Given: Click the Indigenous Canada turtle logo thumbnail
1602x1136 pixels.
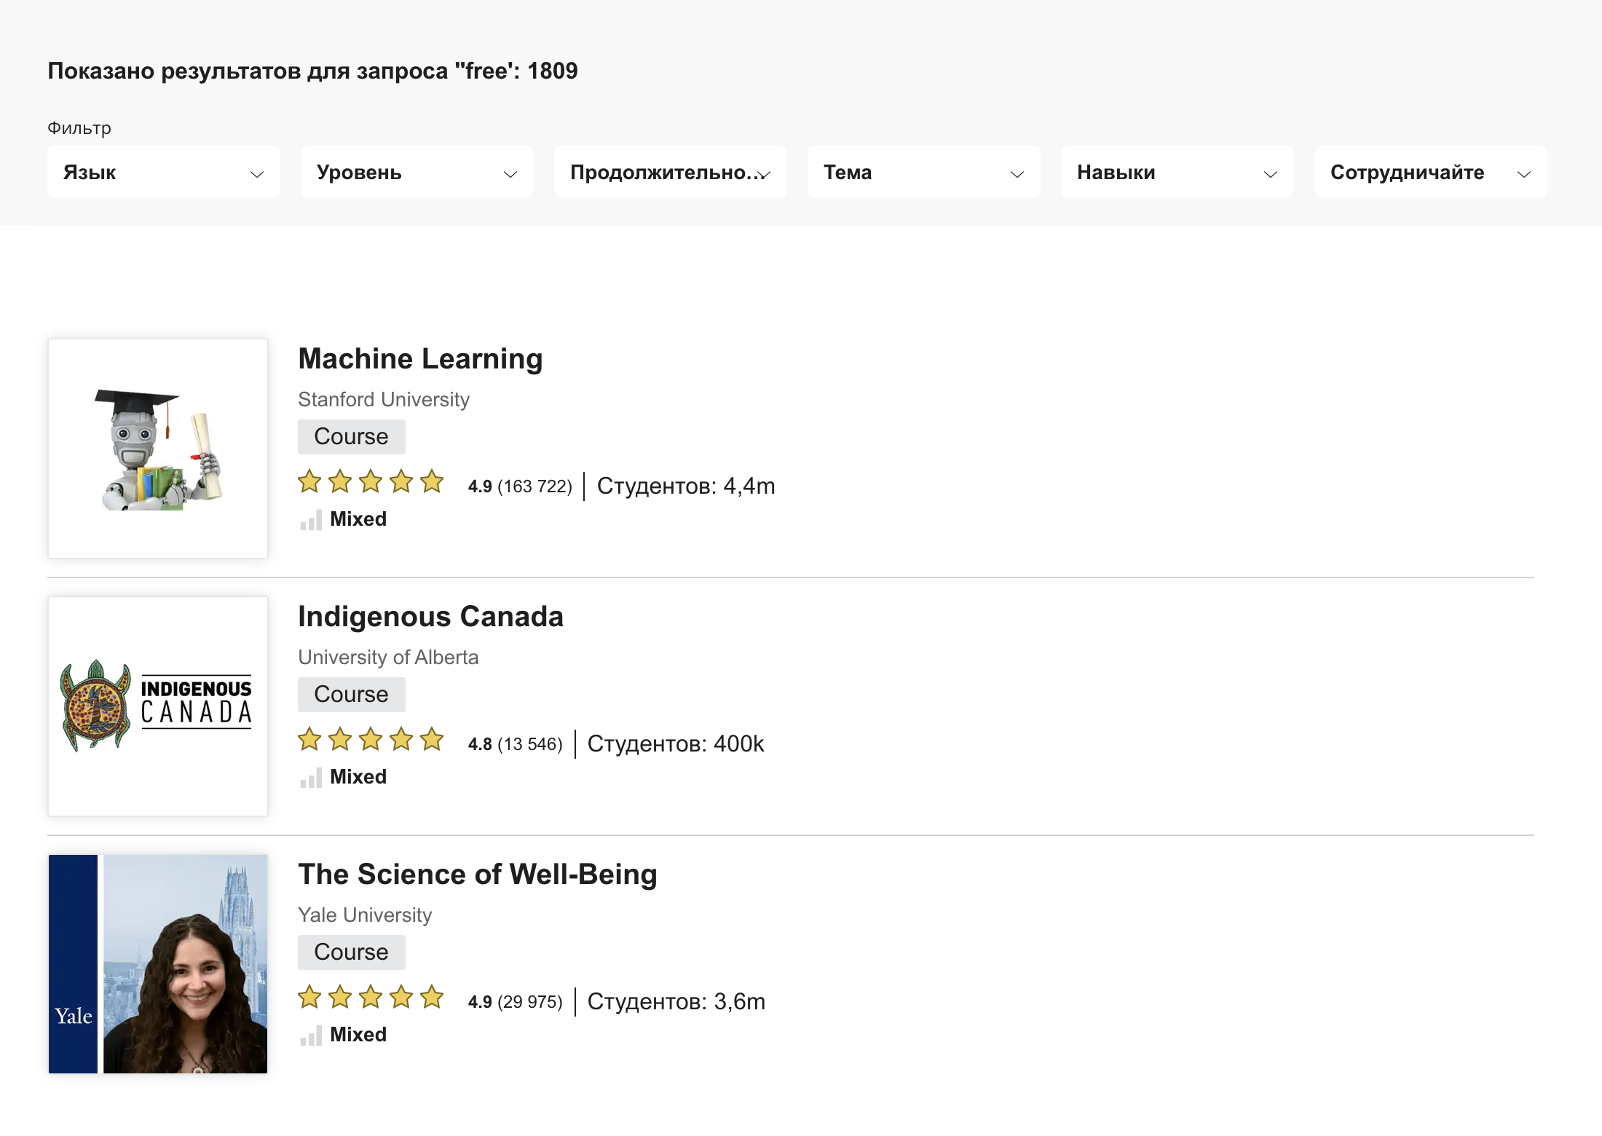Looking at the screenshot, I should [158, 706].
